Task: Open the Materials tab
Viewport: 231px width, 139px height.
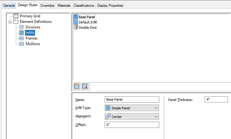Action: pos(64,6)
